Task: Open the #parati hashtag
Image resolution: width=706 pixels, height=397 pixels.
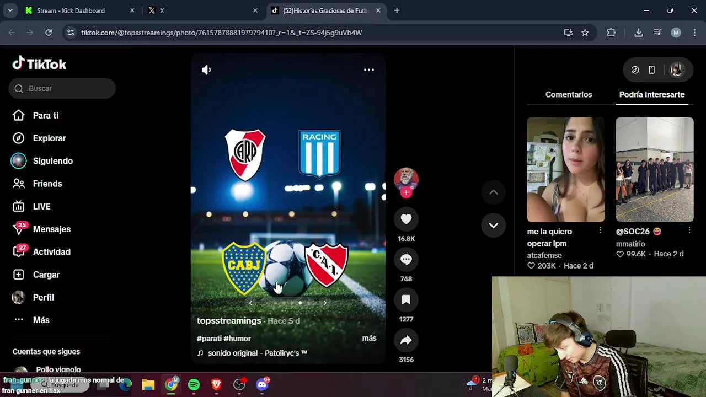Action: pos(209,339)
